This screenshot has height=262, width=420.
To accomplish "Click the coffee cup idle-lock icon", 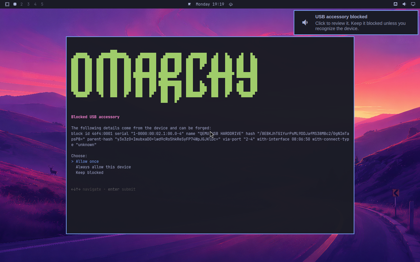I will coord(189,4).
